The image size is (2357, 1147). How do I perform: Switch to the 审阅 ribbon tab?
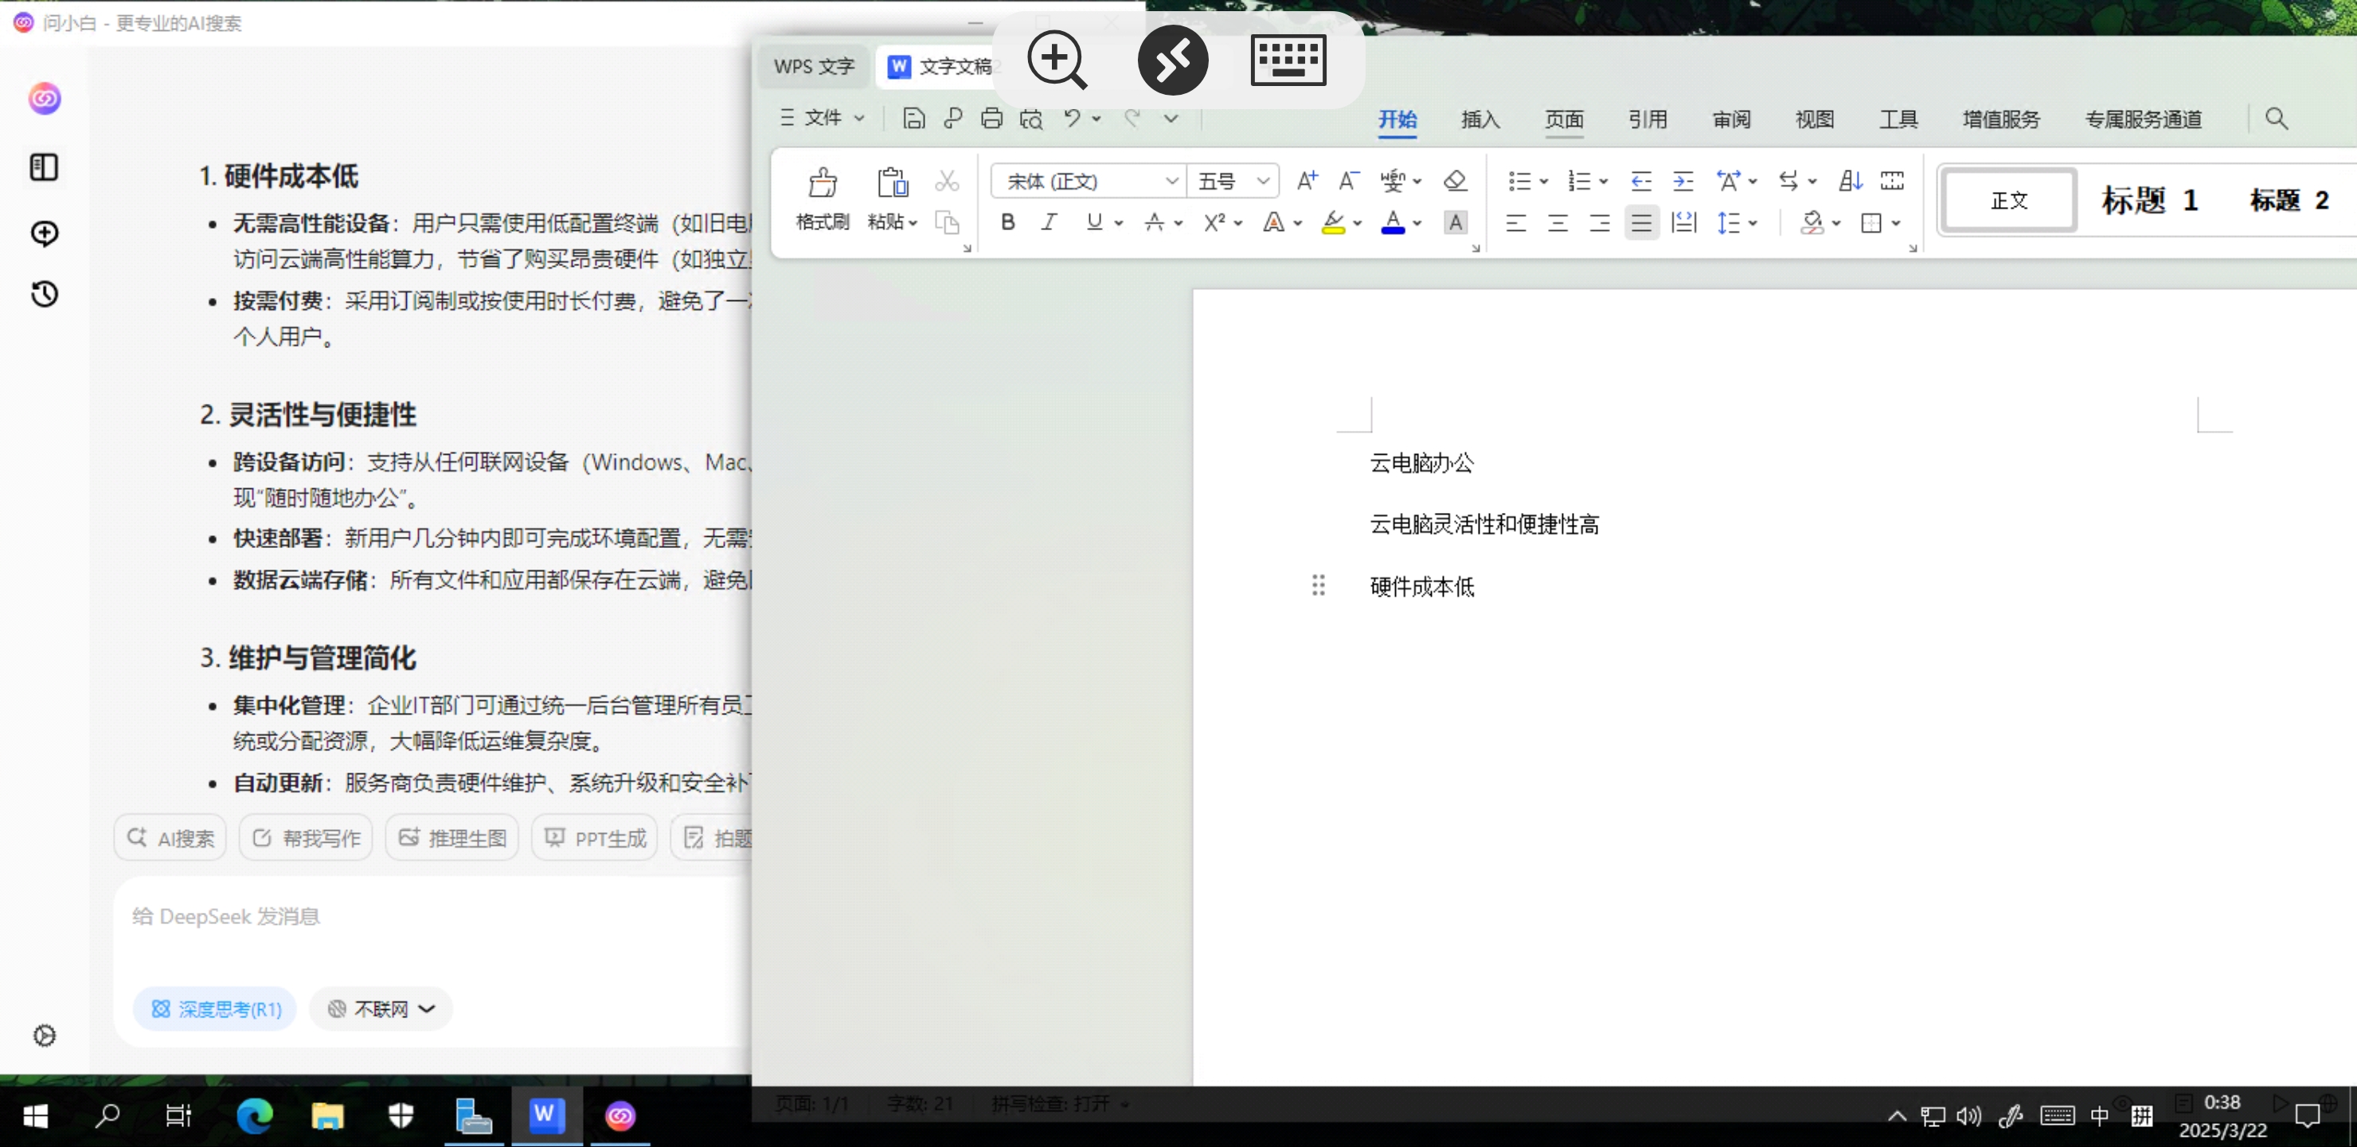(x=1731, y=119)
